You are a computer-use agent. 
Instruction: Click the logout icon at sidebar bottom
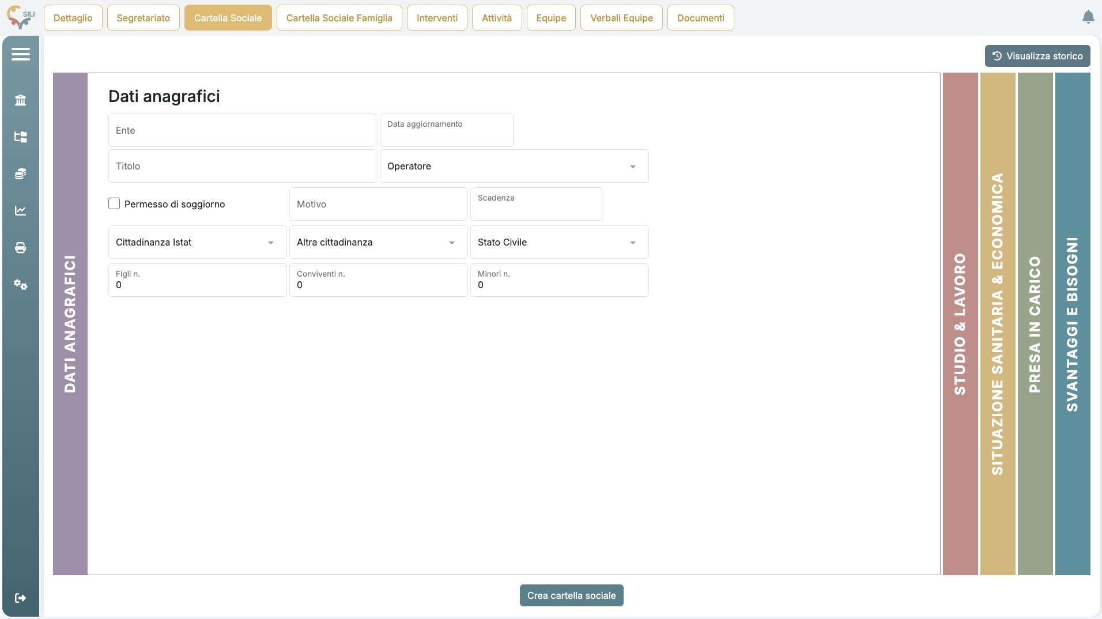pos(21,598)
